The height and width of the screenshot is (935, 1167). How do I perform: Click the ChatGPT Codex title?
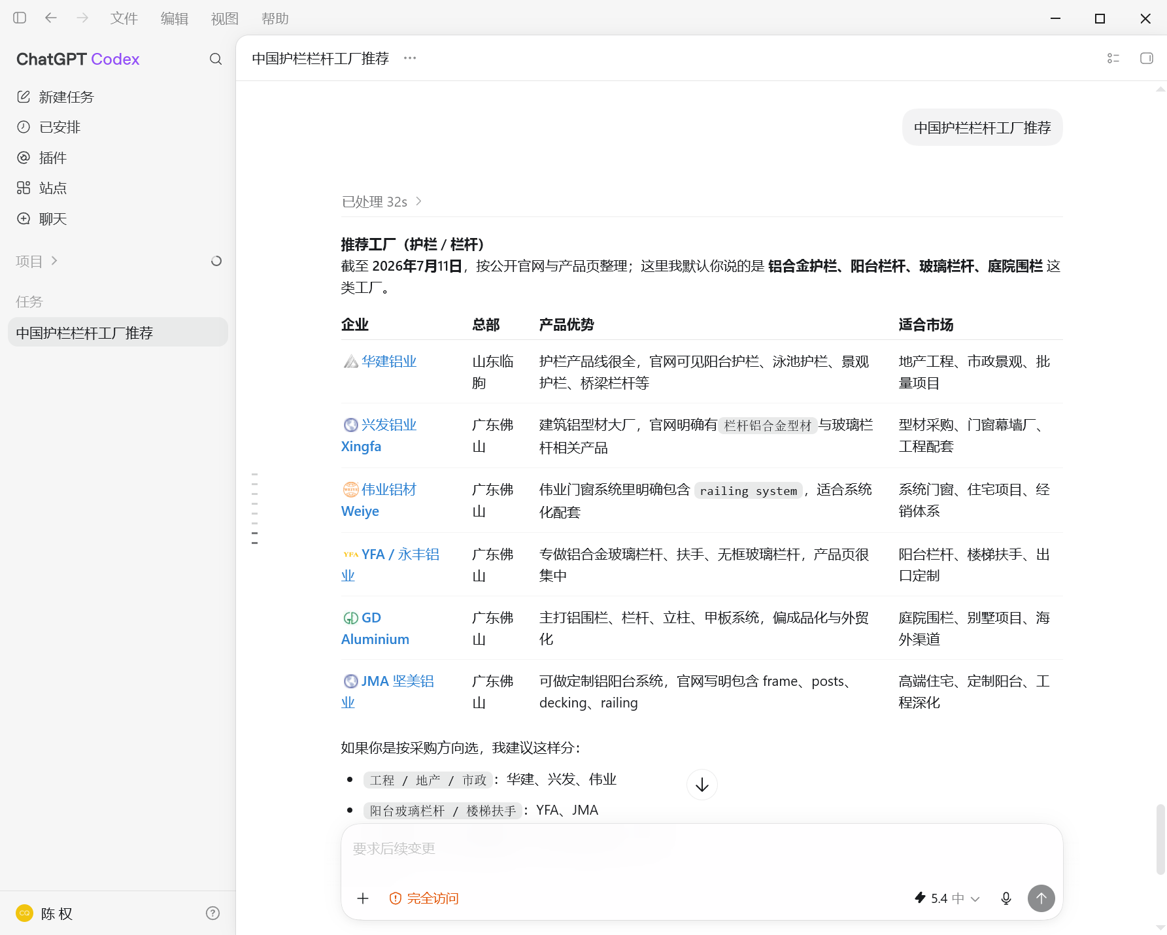[x=78, y=59]
